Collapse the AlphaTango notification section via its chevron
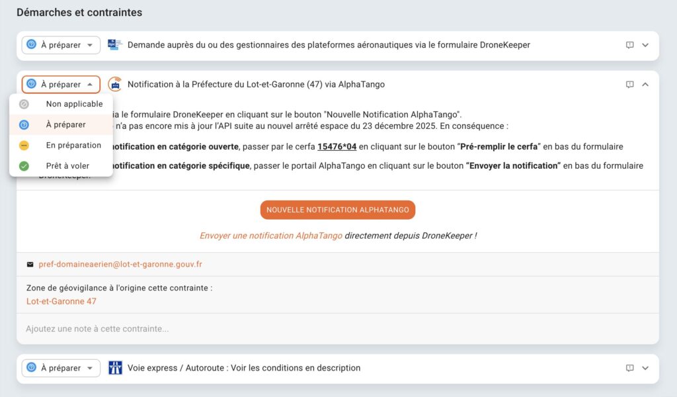Screen dimensions: 677x397 coord(646,85)
